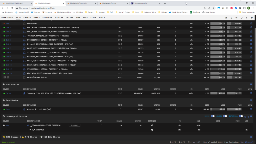The height and width of the screenshot is (144, 256).
Task: Collapse the ST4000DX001 unassigned disk partition tree
Action: tap(31, 126)
